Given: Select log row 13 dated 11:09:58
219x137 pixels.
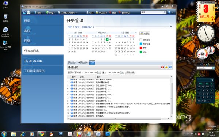Looking at the screenshot, I should coord(118,116).
